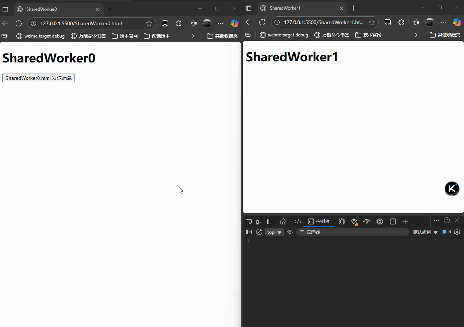Open DevTools Welcome home tab

(283, 221)
